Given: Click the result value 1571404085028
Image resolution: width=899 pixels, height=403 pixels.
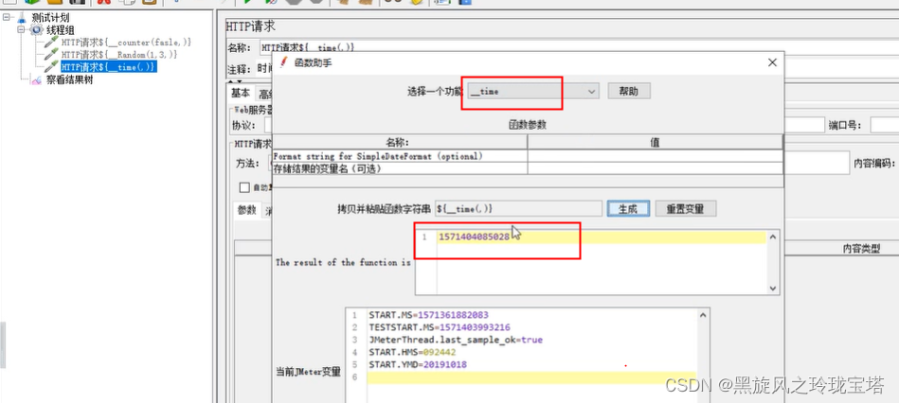Looking at the screenshot, I should tap(475, 237).
